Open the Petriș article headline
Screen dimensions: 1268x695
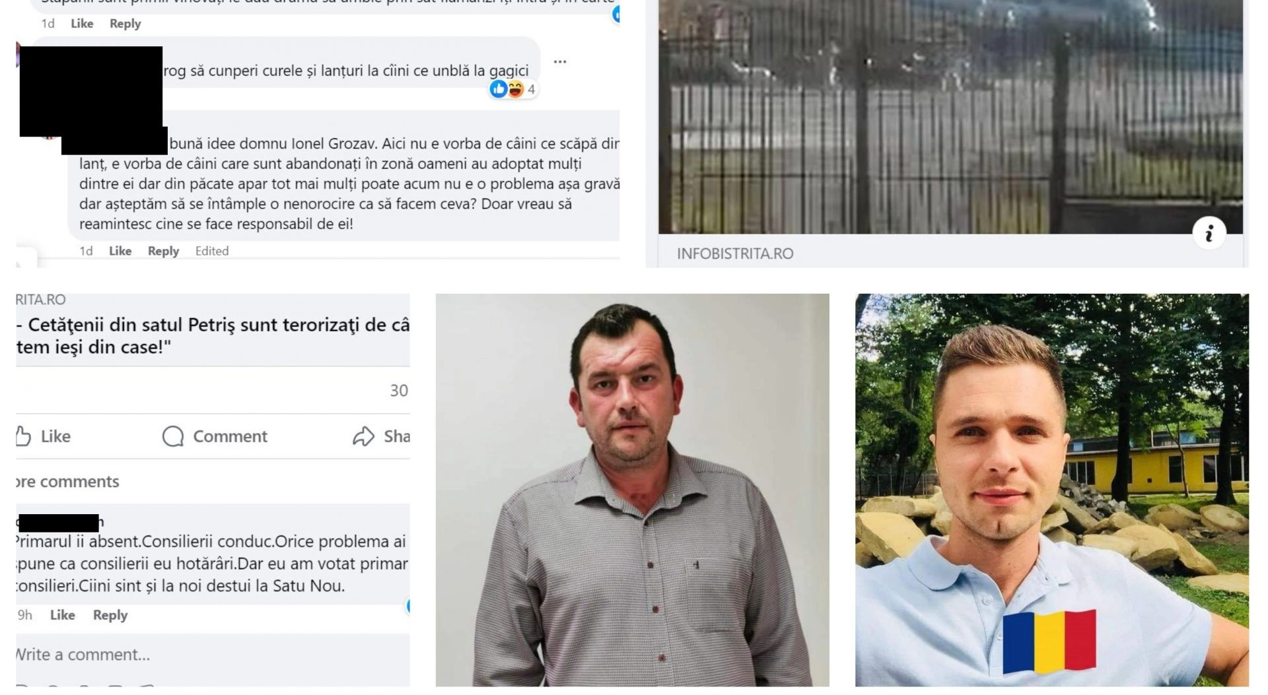pos(213,336)
